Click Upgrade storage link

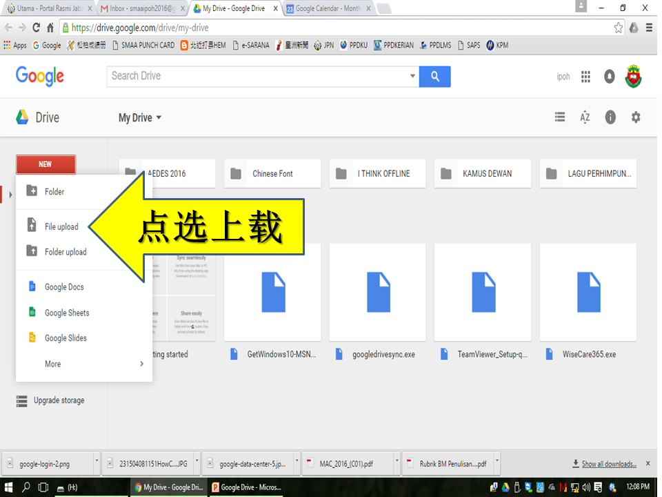point(50,400)
